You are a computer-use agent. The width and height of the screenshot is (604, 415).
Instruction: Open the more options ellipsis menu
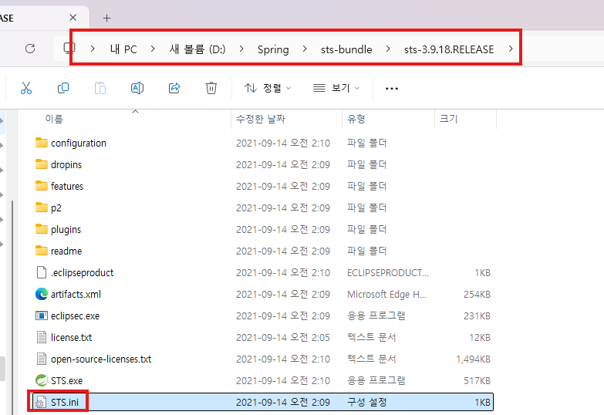pyautogui.click(x=392, y=89)
